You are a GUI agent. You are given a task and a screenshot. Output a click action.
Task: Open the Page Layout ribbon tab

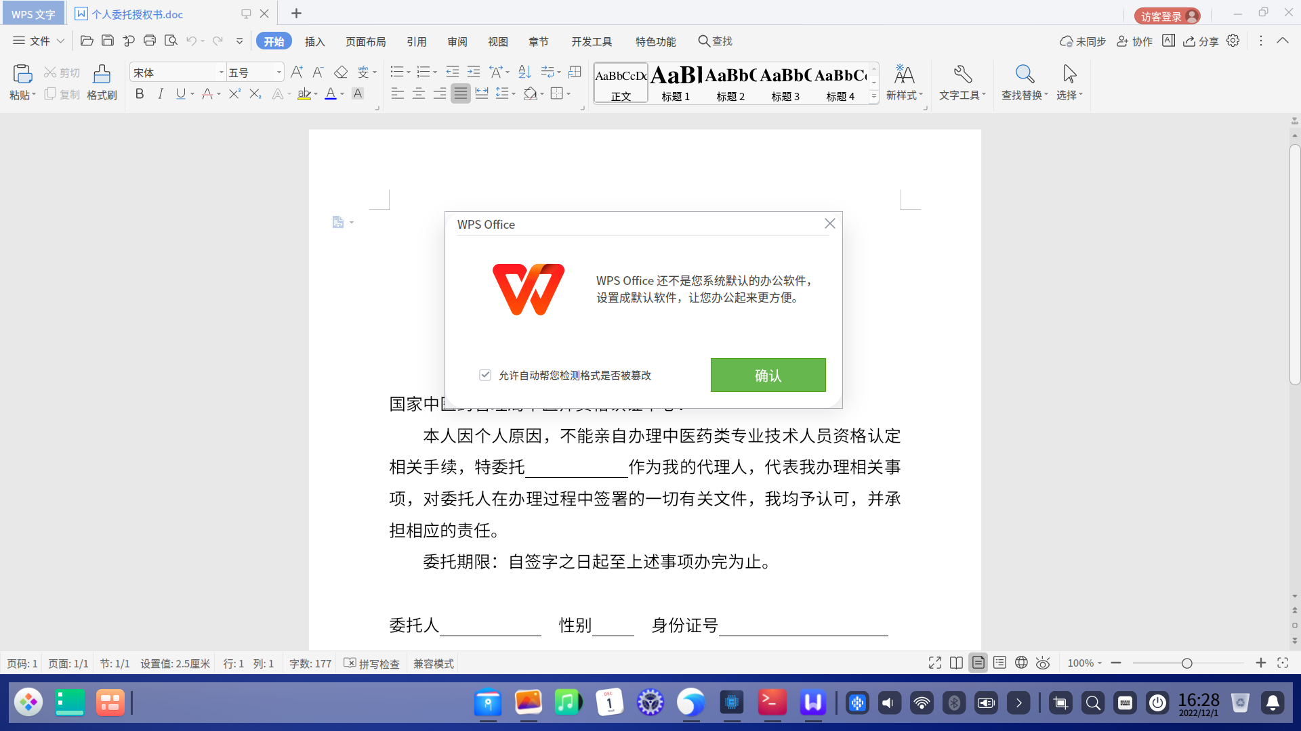pos(365,41)
